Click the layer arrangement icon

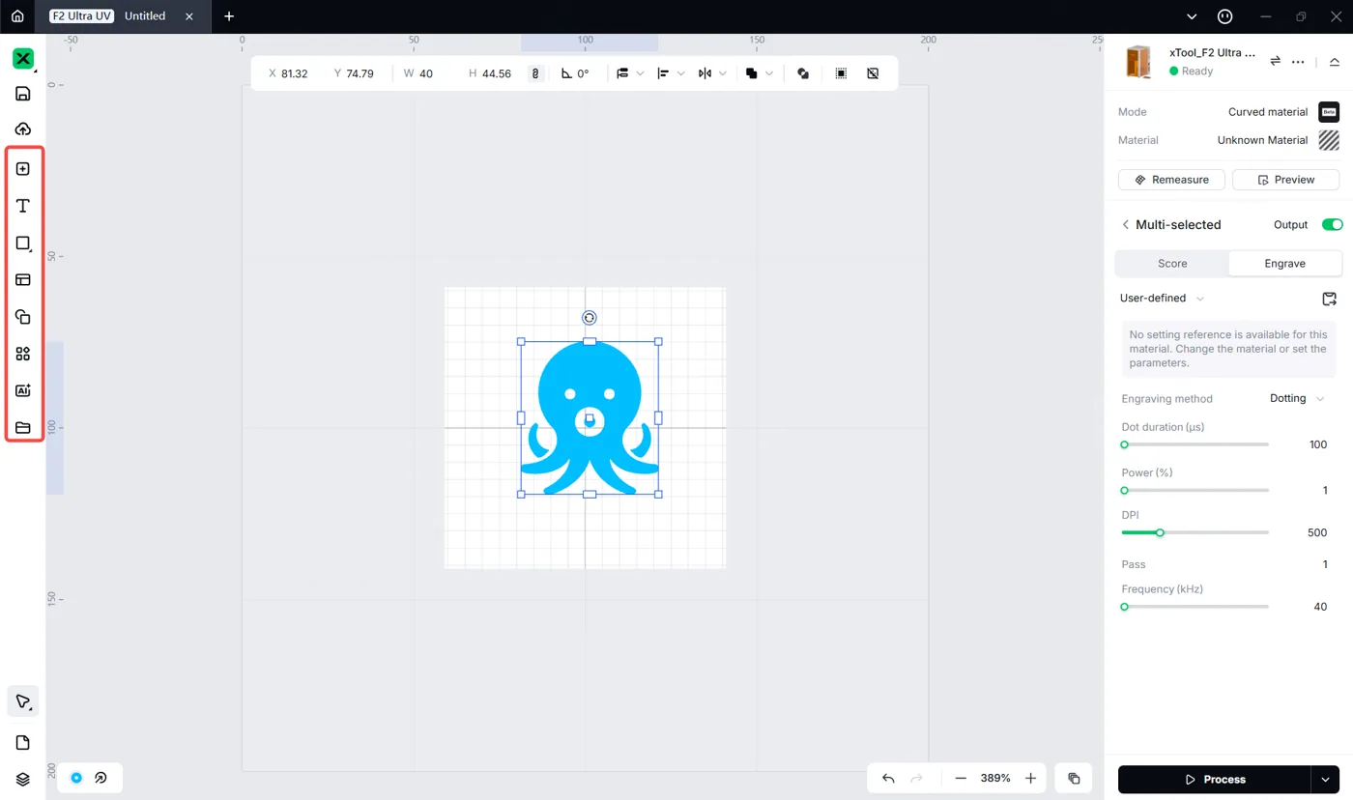click(x=622, y=73)
